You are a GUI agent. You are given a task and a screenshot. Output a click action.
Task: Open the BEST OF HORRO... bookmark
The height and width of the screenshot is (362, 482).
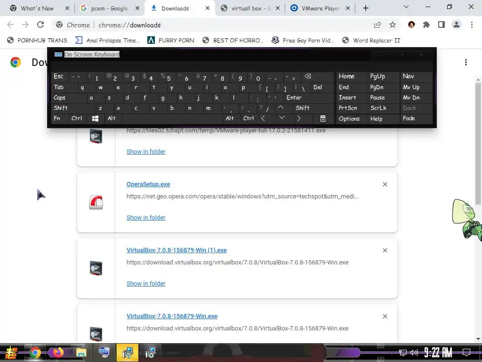pyautogui.click(x=233, y=41)
